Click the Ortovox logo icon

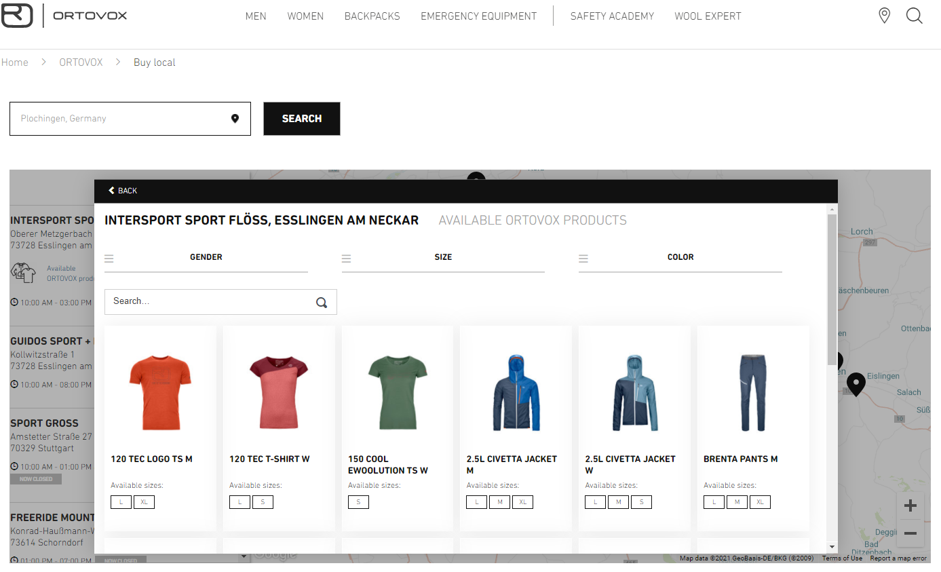(x=17, y=16)
